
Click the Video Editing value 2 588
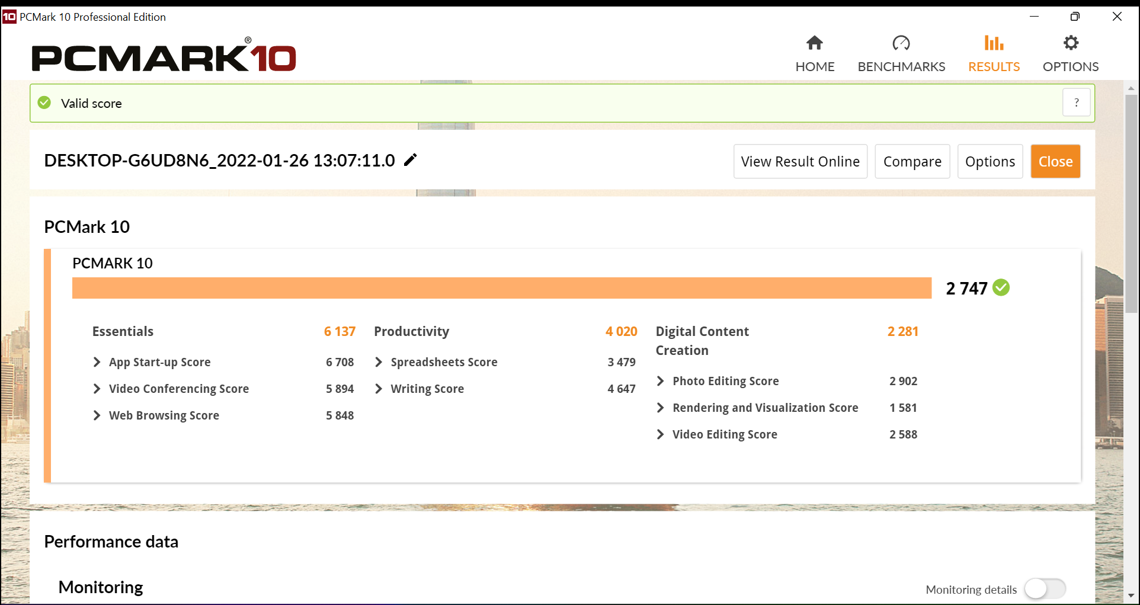903,434
